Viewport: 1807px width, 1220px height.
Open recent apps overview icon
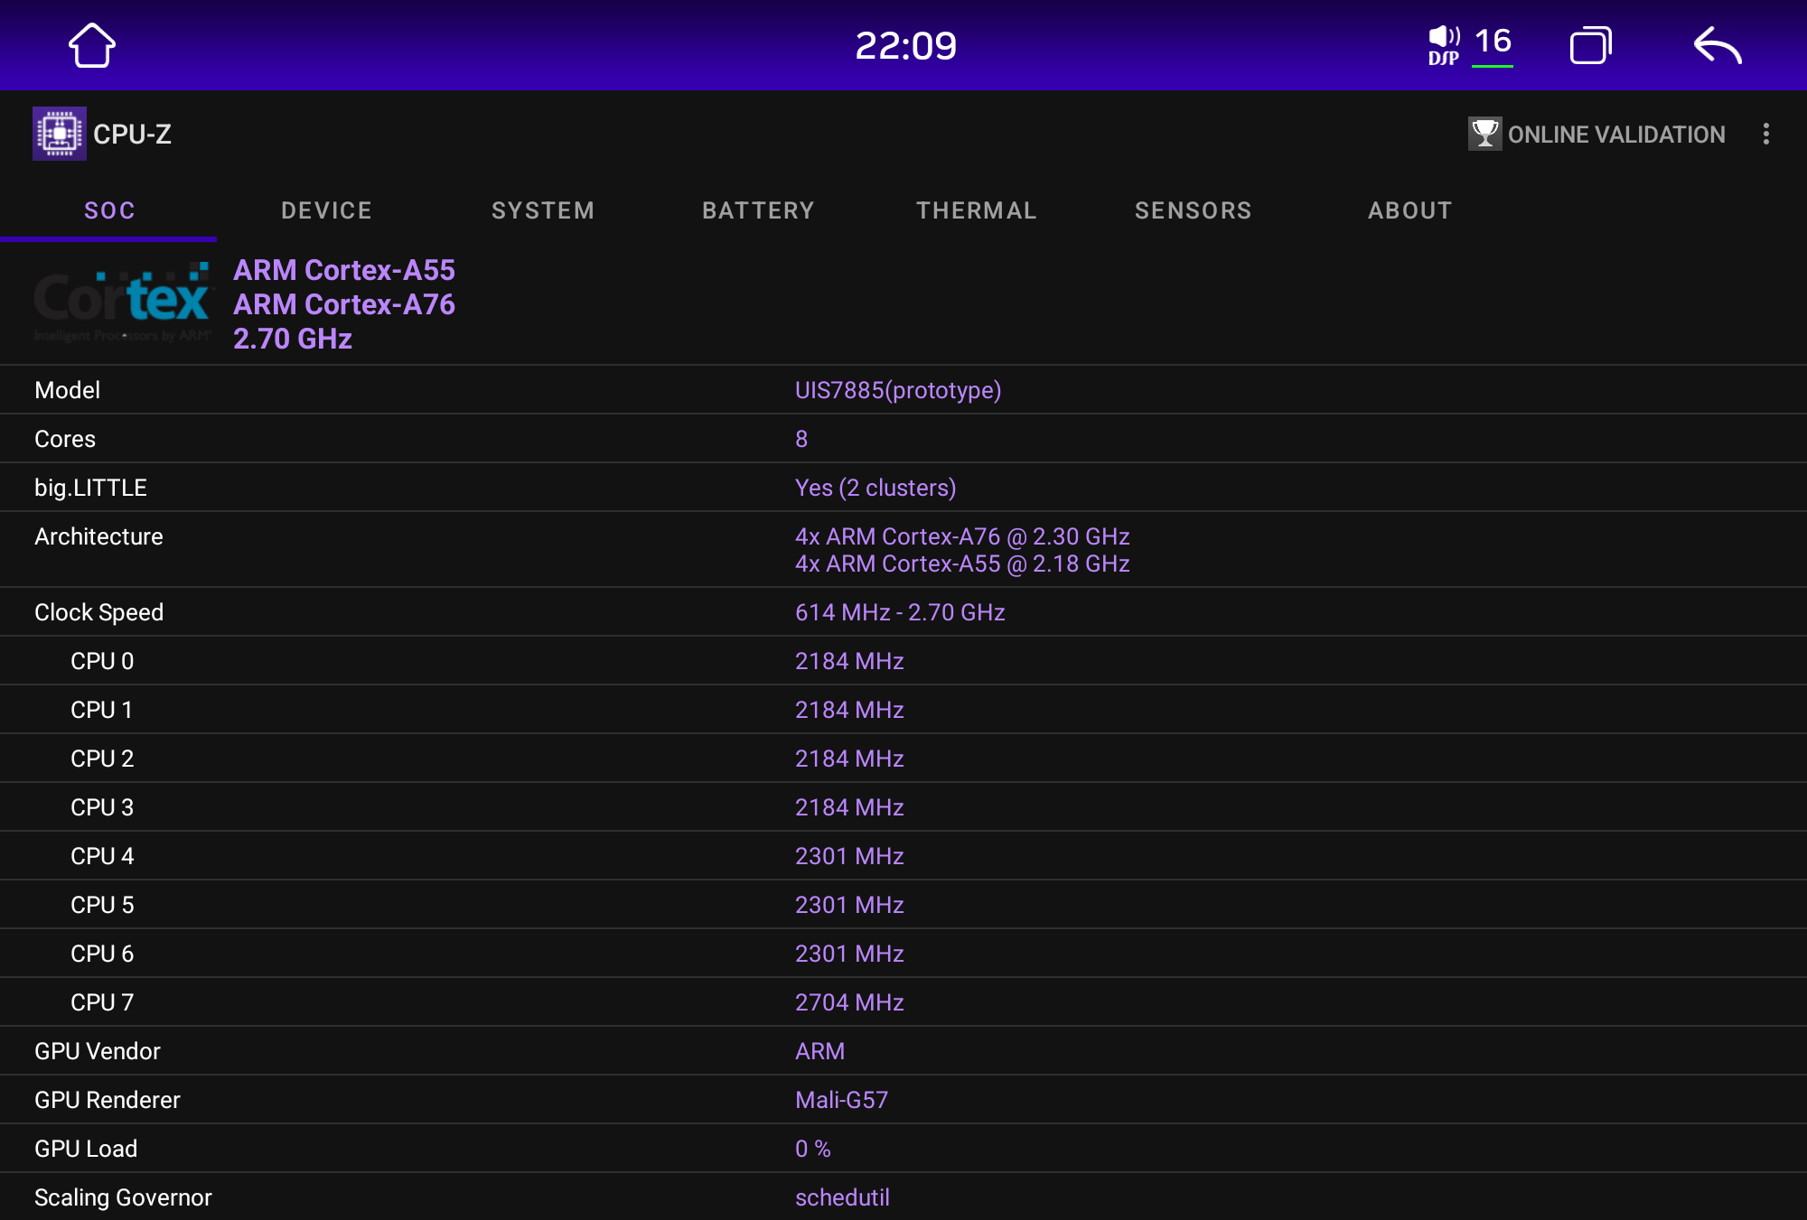(x=1591, y=45)
